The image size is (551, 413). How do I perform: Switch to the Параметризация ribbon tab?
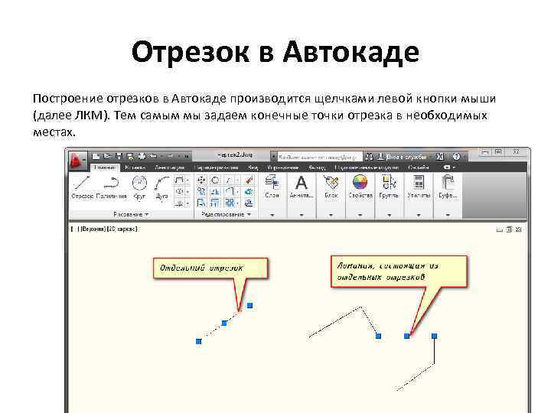[217, 167]
